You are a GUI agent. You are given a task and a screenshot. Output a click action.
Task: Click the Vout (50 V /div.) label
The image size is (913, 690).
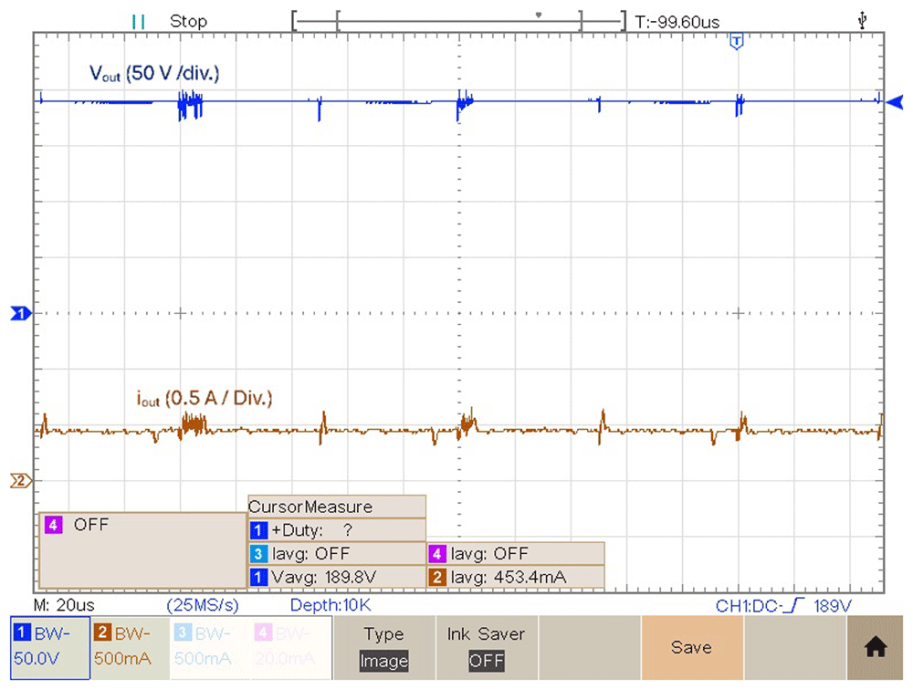[x=154, y=73]
